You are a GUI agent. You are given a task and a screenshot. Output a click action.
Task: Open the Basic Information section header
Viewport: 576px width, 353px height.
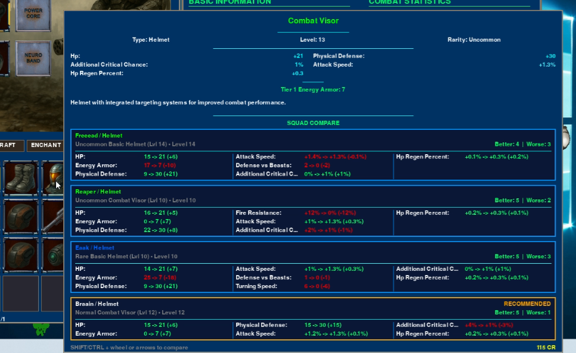click(x=230, y=2)
